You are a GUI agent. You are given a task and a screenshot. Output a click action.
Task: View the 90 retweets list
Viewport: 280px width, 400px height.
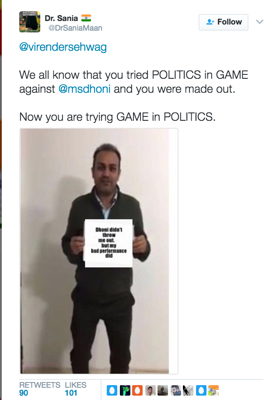pos(39,389)
